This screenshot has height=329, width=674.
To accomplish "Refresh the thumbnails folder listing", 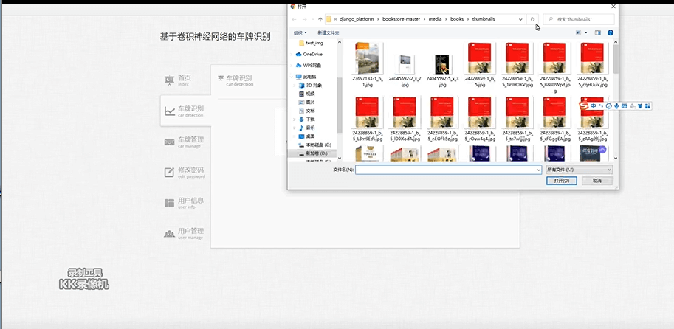I will point(532,19).
